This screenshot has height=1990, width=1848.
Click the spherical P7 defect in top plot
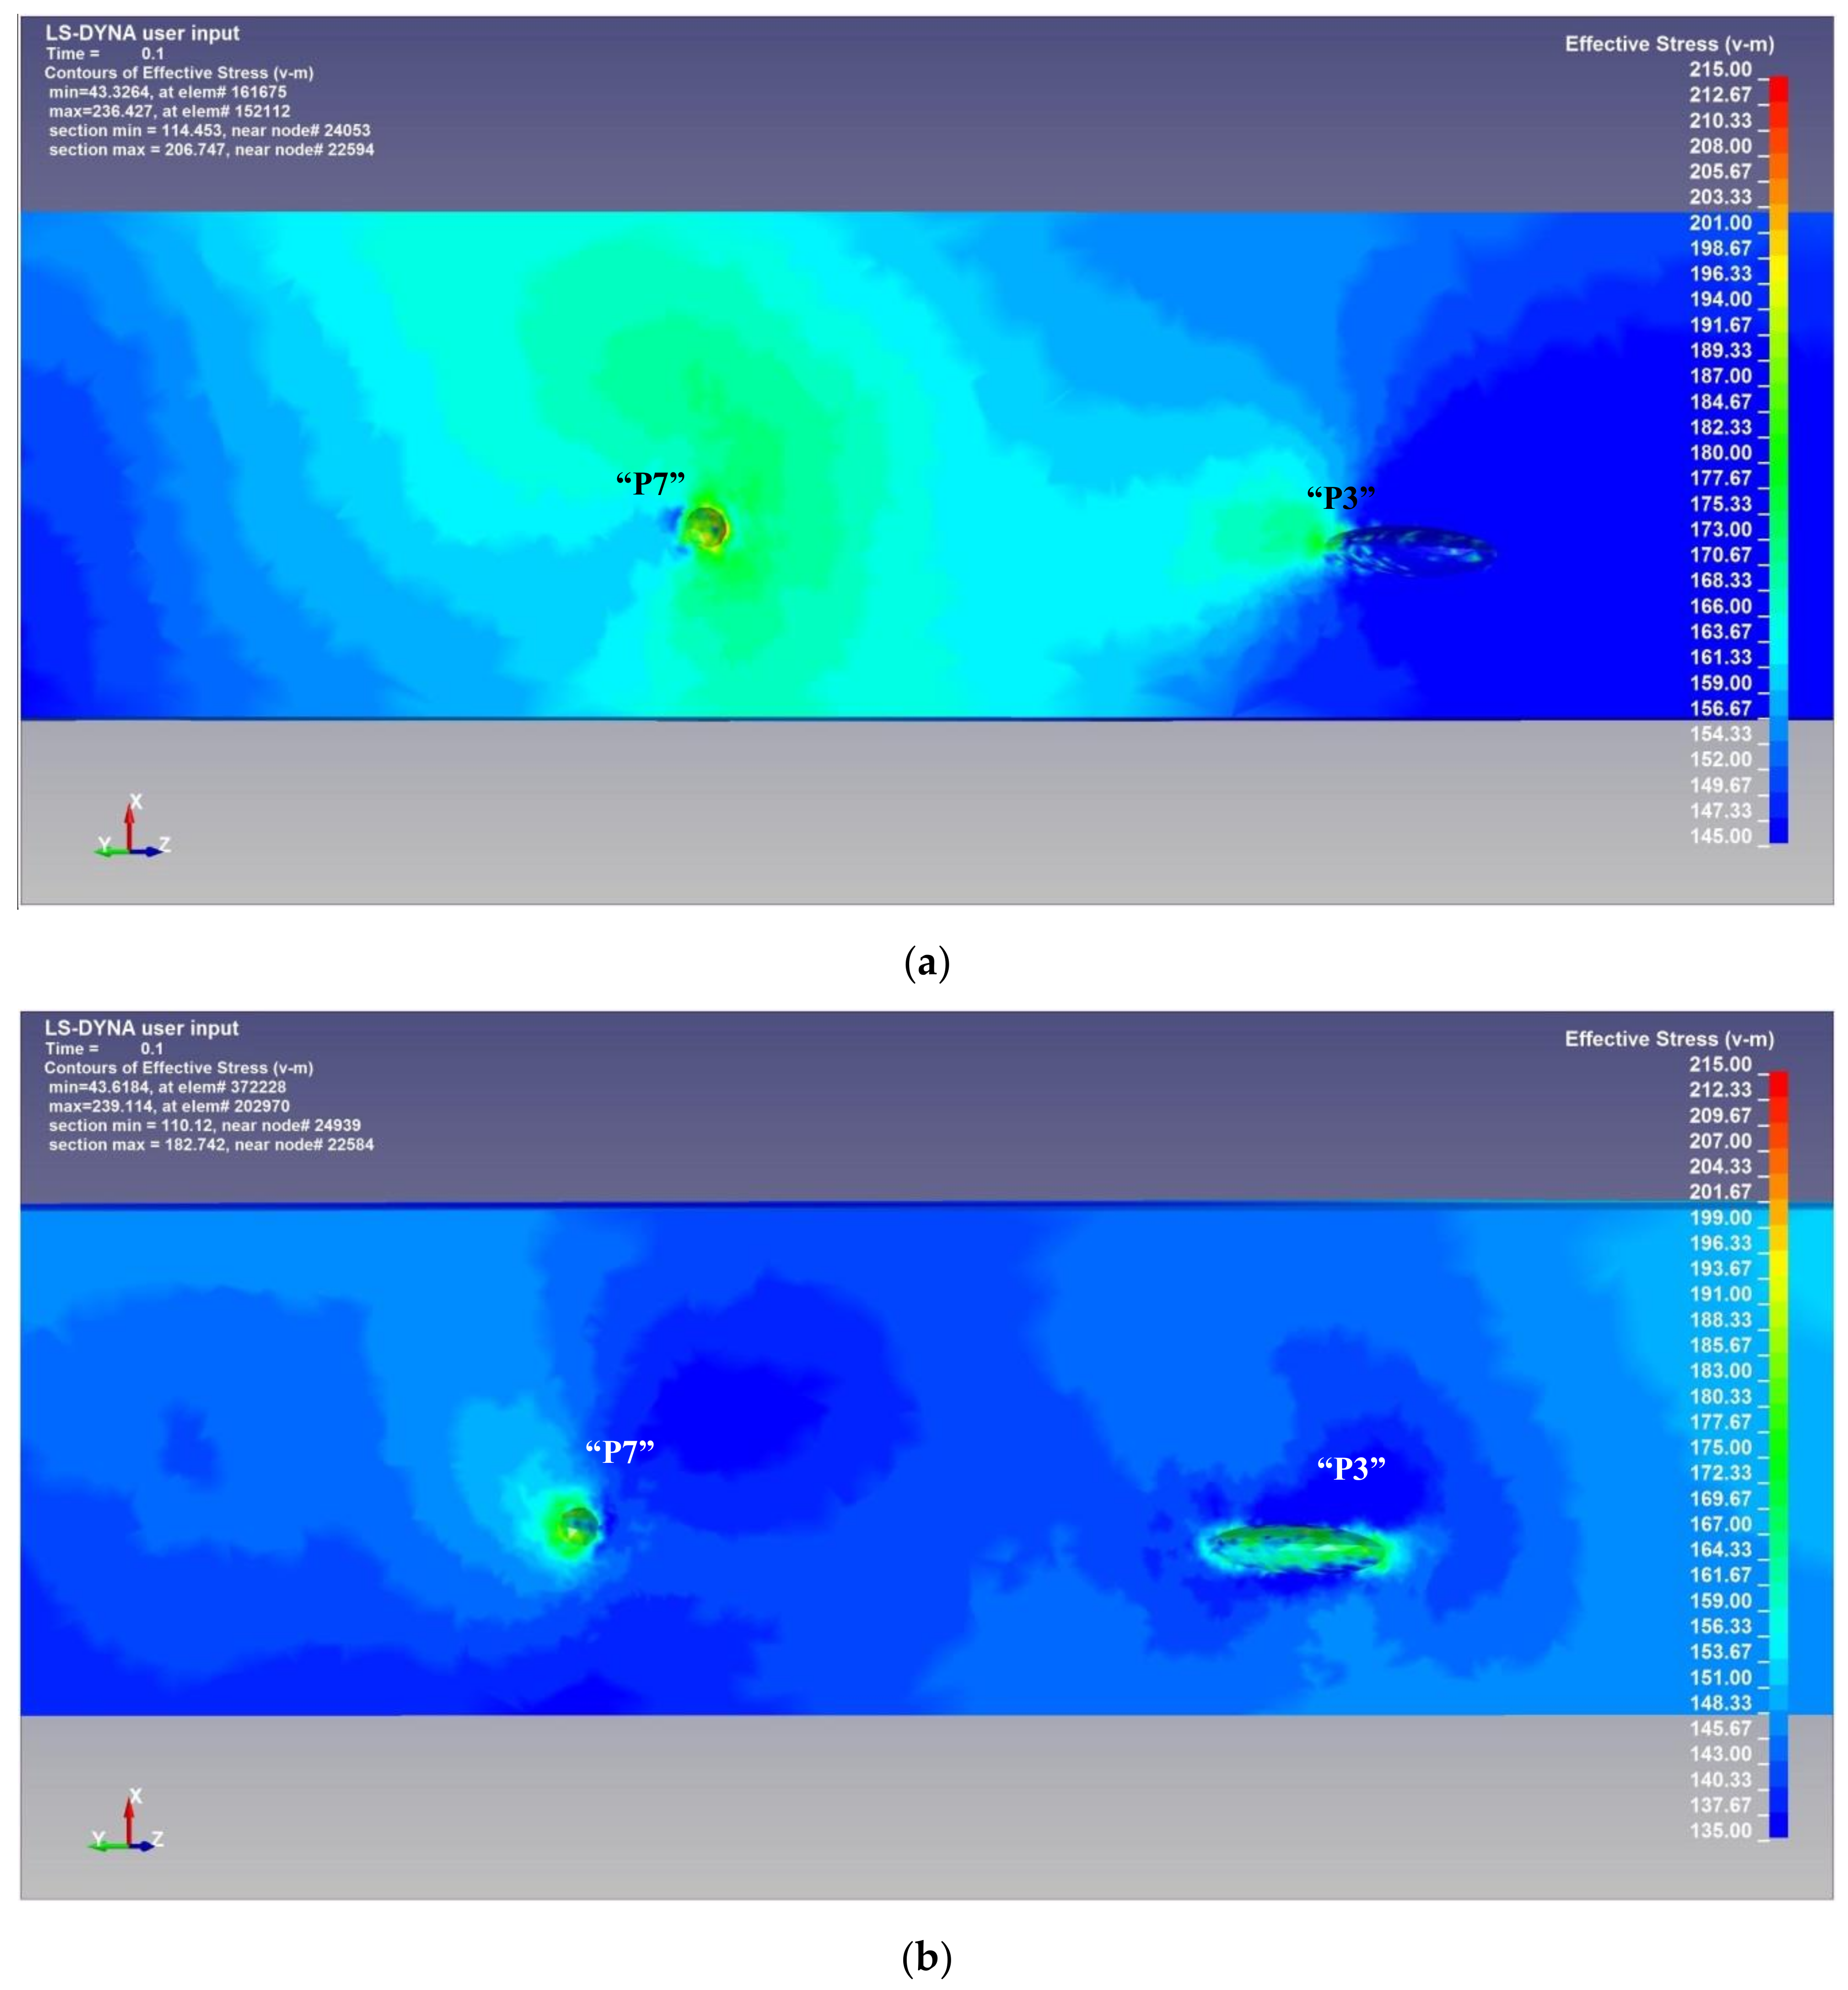pyautogui.click(x=707, y=527)
